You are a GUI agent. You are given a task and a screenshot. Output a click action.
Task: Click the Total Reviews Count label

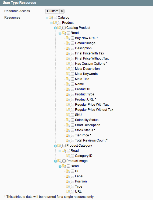coord(90,140)
